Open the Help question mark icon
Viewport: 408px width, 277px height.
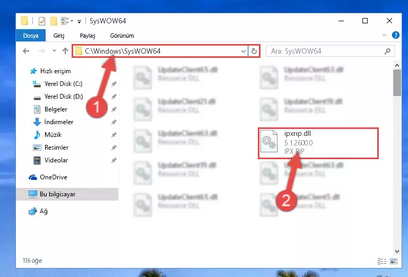(x=395, y=35)
